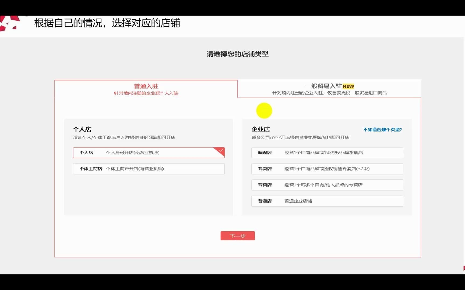This screenshot has height=290, width=465.
Task: Click the slide title 根据自己的情况，选择对应的店铺
Action: click(107, 23)
